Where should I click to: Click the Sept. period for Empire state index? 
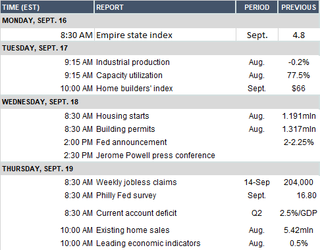point(257,35)
